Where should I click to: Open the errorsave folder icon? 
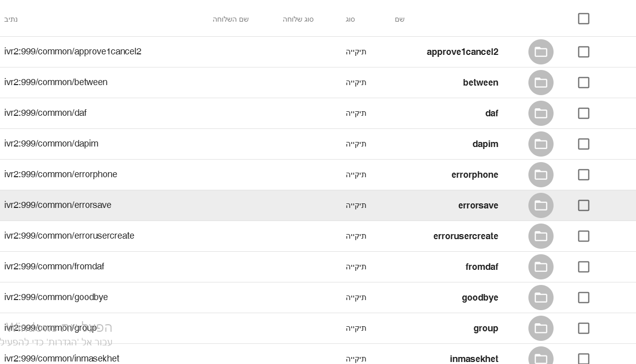(540, 205)
